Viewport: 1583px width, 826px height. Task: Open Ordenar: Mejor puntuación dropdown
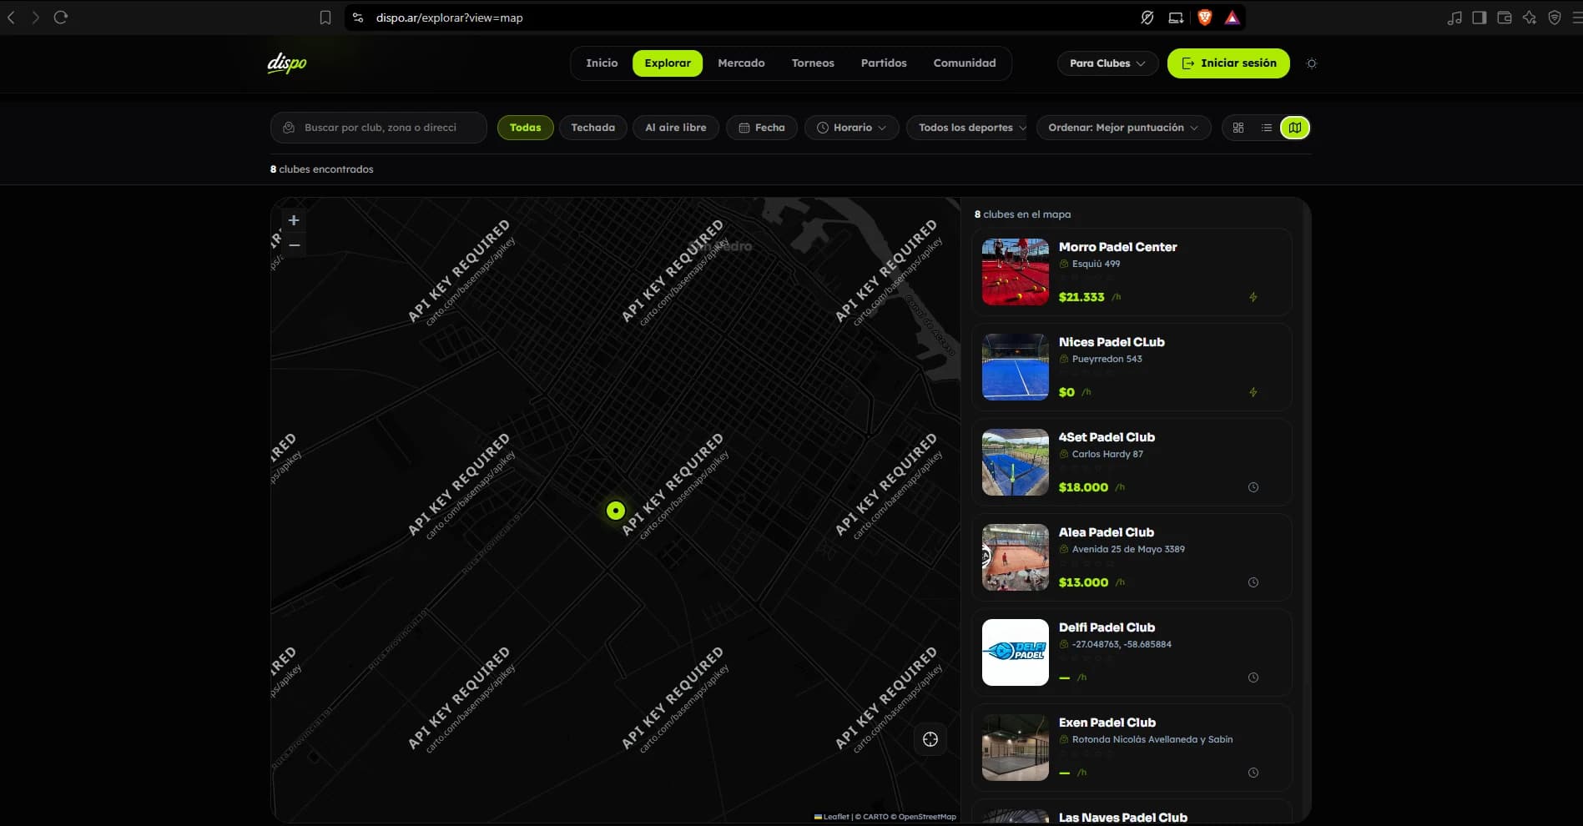pyautogui.click(x=1123, y=128)
